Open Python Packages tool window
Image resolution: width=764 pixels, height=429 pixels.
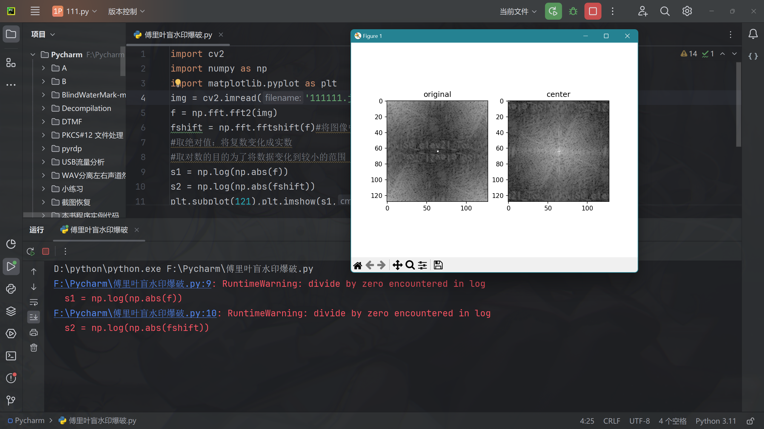coord(11,311)
